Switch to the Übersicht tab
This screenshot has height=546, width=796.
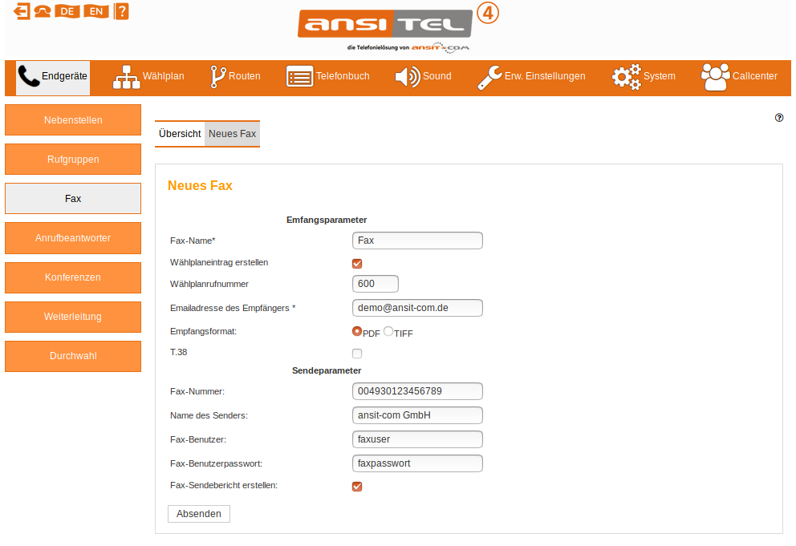180,133
